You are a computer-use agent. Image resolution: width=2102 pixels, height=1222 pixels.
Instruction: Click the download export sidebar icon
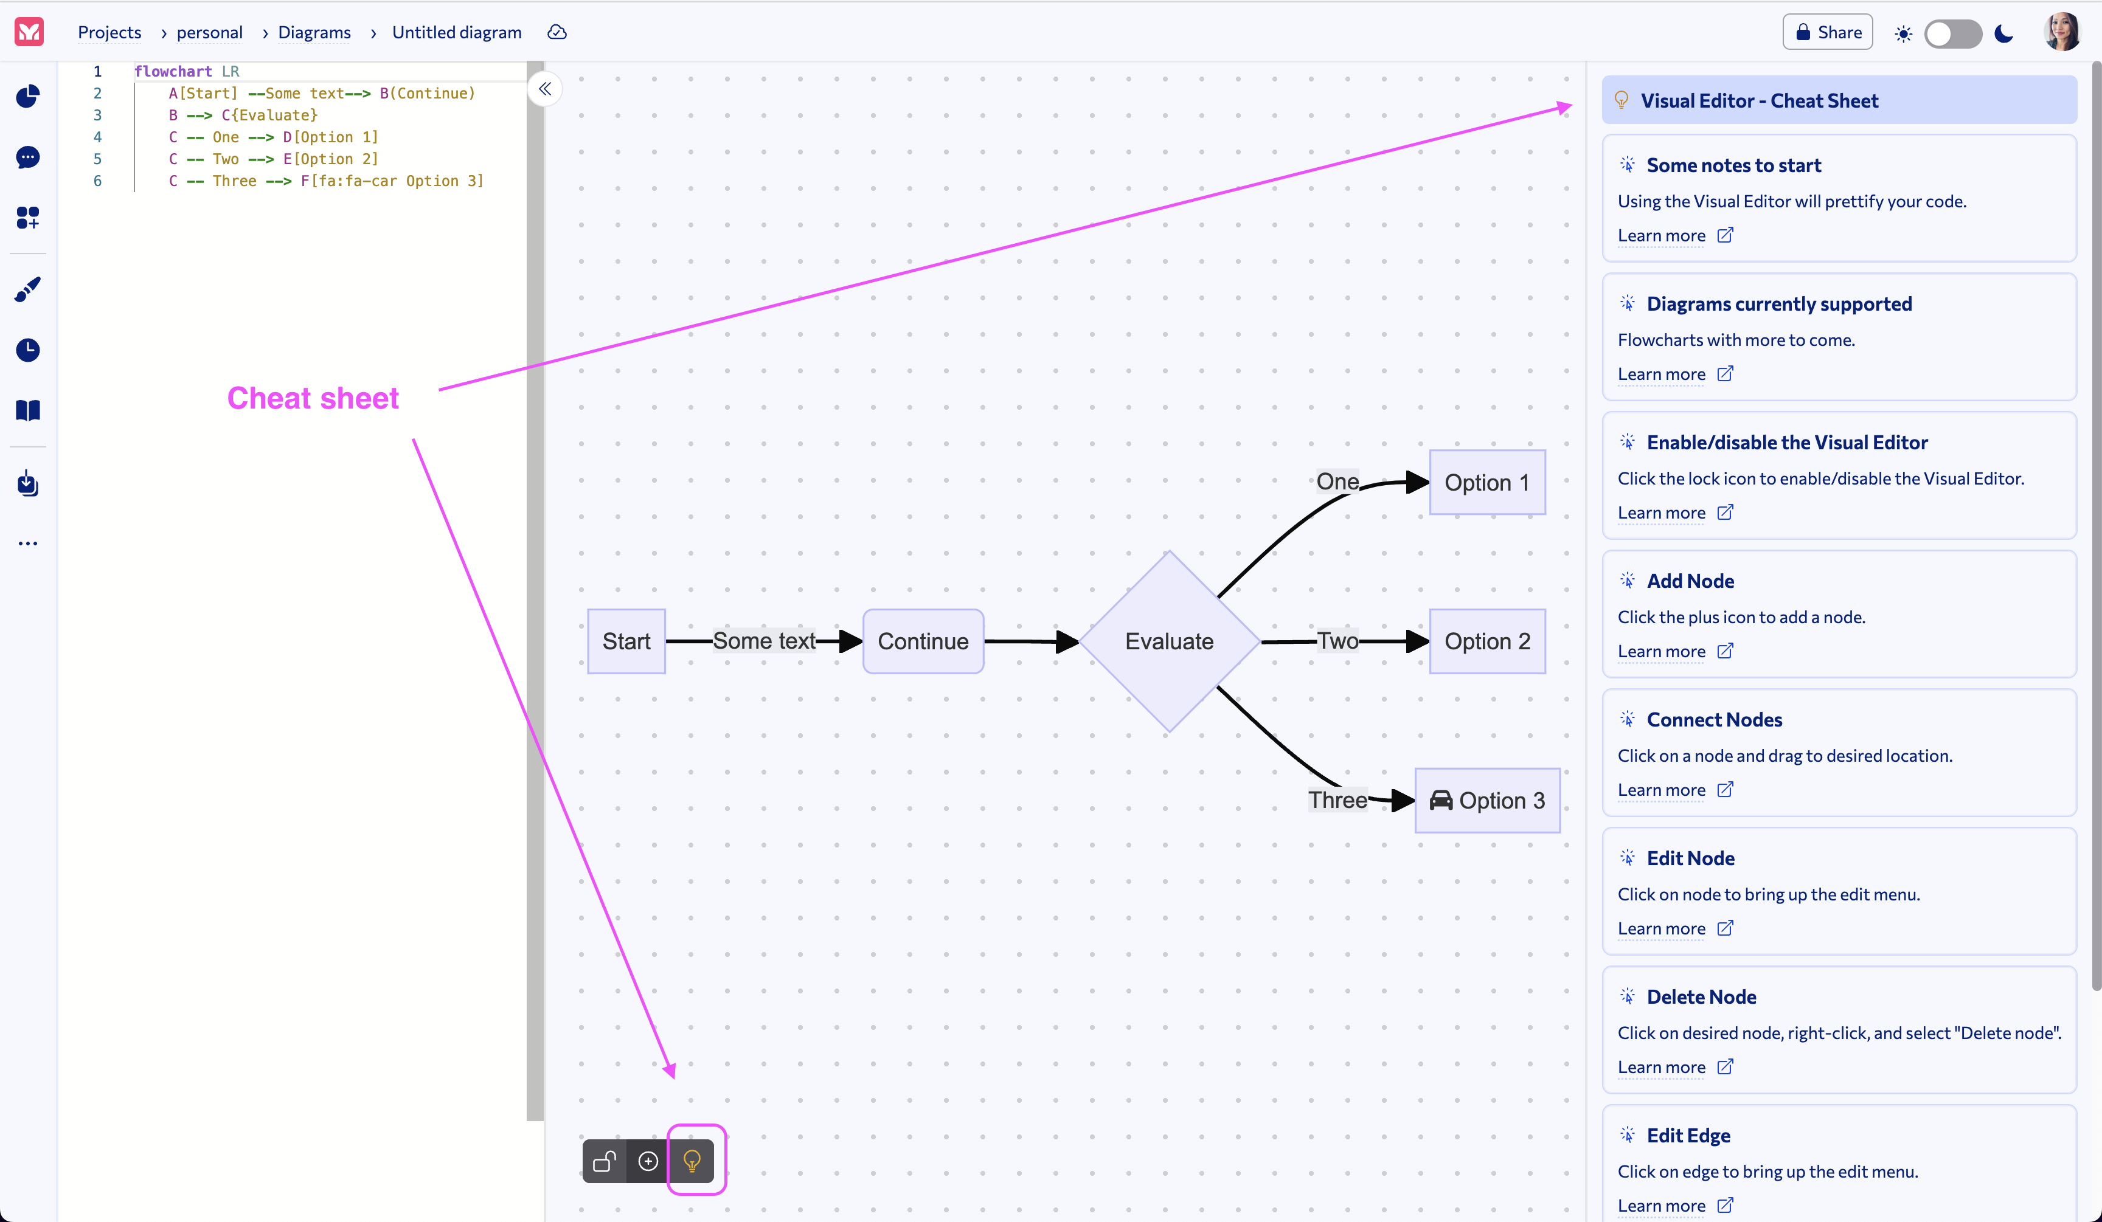[x=29, y=483]
